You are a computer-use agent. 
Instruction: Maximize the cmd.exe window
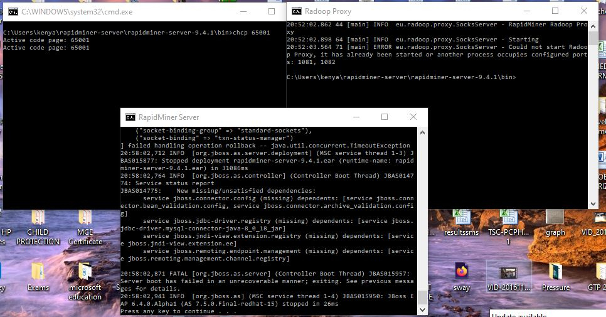click(x=272, y=11)
